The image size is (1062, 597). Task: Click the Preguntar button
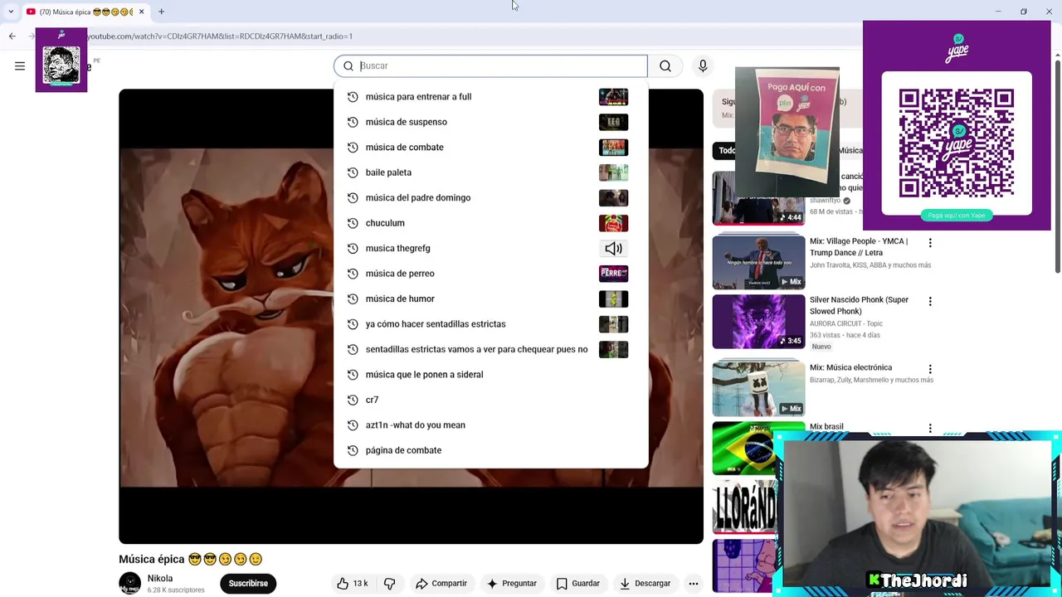pos(512,584)
